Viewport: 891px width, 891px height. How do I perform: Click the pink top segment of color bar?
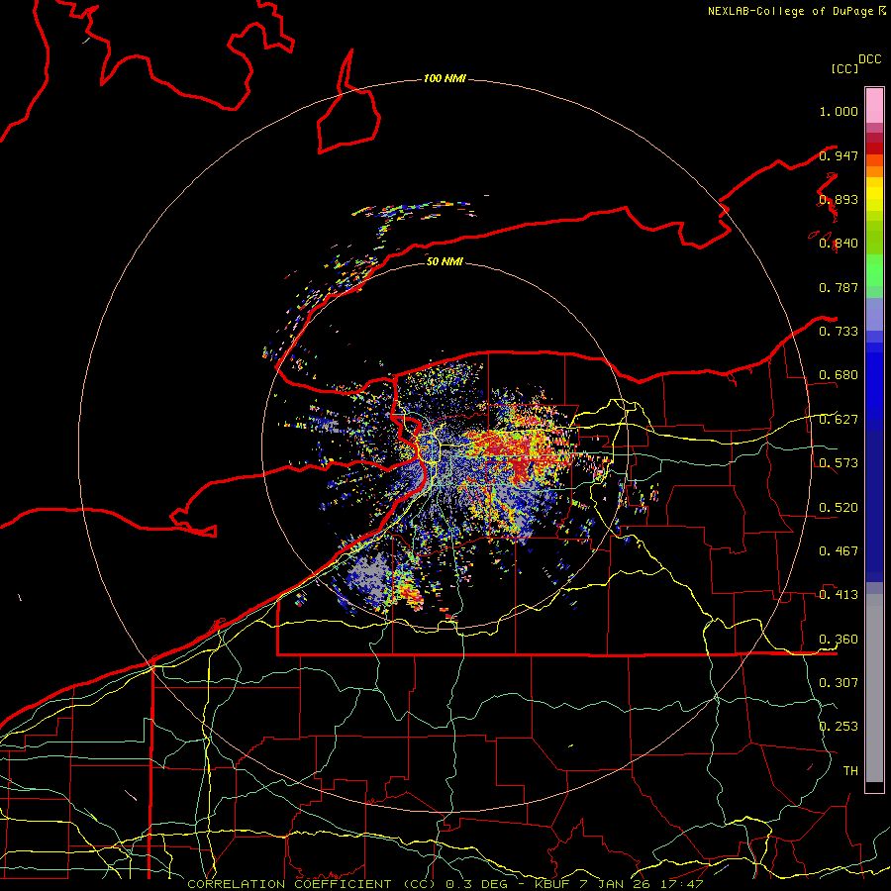point(874,105)
